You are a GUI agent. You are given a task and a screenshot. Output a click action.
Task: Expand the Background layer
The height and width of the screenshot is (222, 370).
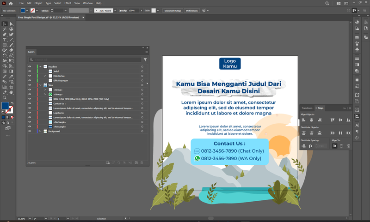pyautogui.click(x=40, y=131)
